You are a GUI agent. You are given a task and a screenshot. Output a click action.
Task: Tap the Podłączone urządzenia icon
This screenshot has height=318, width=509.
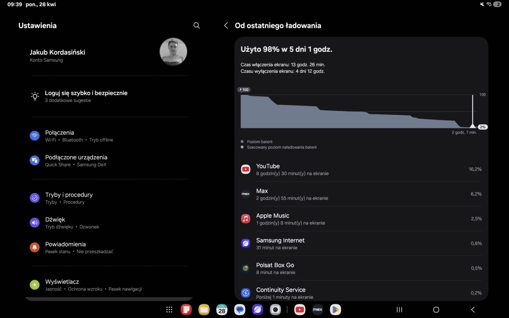[x=35, y=161]
